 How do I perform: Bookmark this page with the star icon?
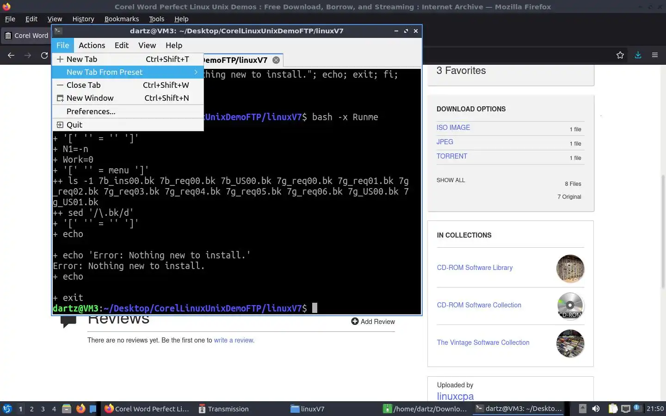pos(620,55)
